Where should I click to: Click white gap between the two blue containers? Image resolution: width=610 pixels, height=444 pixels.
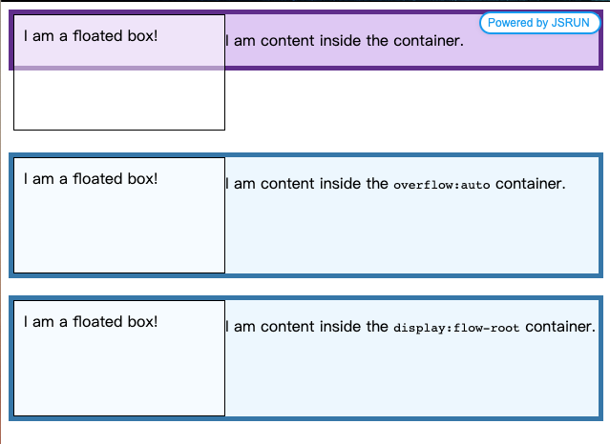(305, 286)
